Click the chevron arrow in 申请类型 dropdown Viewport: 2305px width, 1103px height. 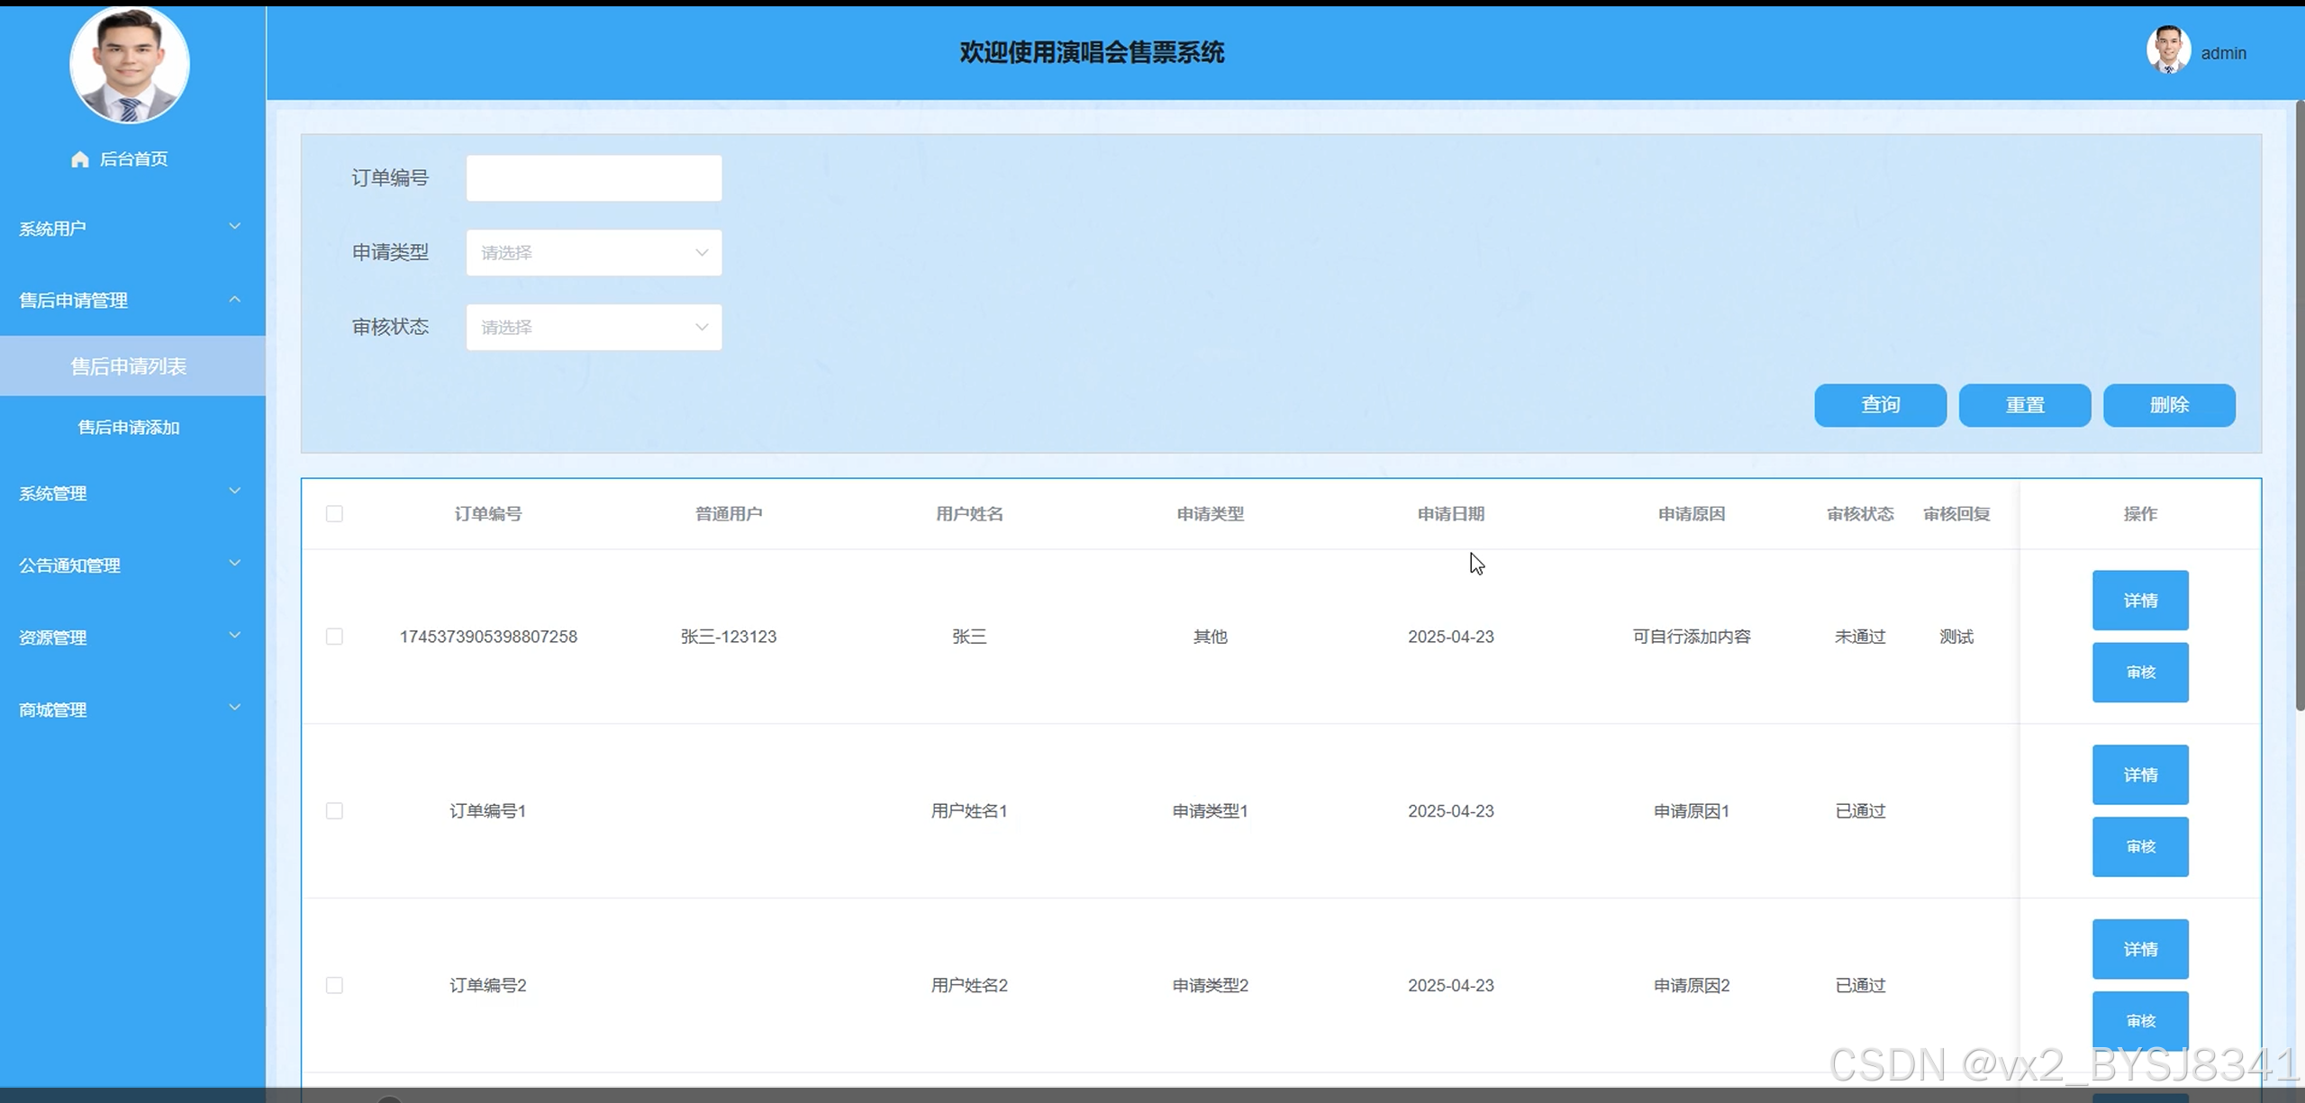[x=701, y=253]
